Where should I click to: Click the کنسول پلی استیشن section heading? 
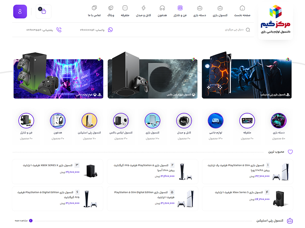coord(270,221)
